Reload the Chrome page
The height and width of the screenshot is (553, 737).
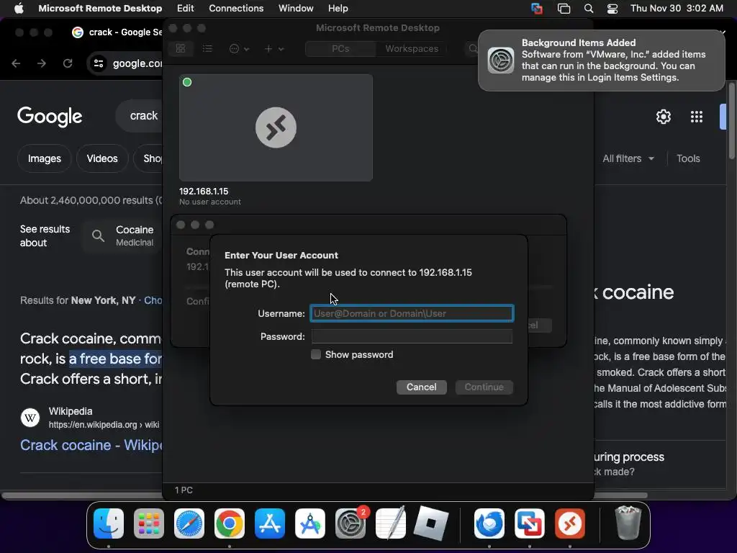(68, 63)
